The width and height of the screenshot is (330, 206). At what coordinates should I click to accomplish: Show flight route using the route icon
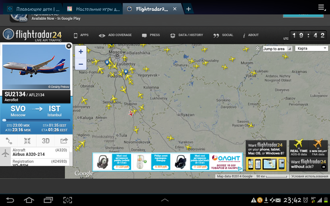coord(9,141)
